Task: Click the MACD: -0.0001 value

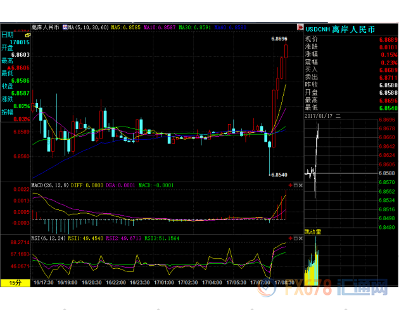Action: 156,185
